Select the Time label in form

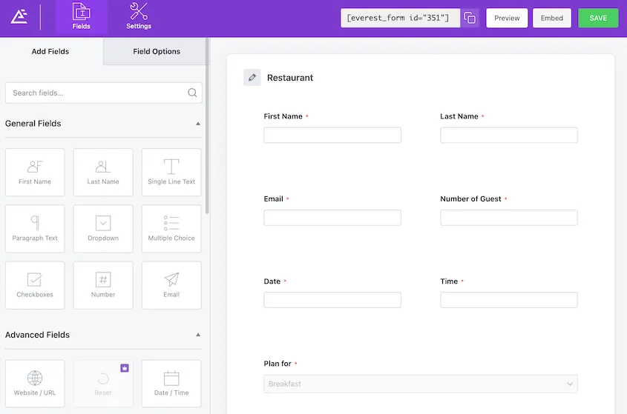pyautogui.click(x=449, y=281)
